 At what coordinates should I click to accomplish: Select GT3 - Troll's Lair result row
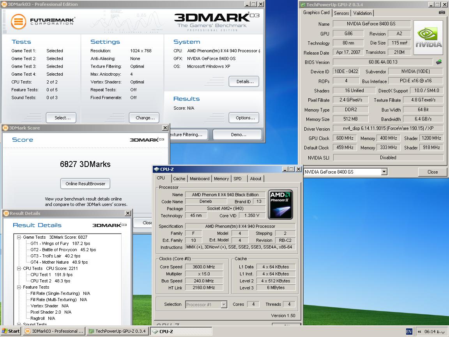(x=55, y=256)
